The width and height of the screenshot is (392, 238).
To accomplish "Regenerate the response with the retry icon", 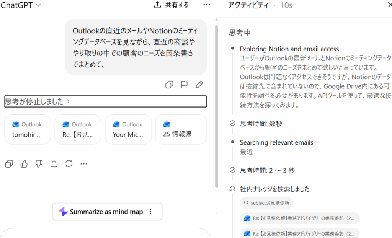I will pos(69,164).
